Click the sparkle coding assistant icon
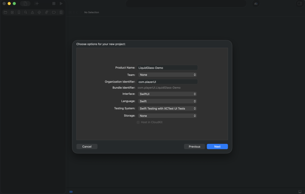The width and height of the screenshot is (305, 194). point(37,4)
